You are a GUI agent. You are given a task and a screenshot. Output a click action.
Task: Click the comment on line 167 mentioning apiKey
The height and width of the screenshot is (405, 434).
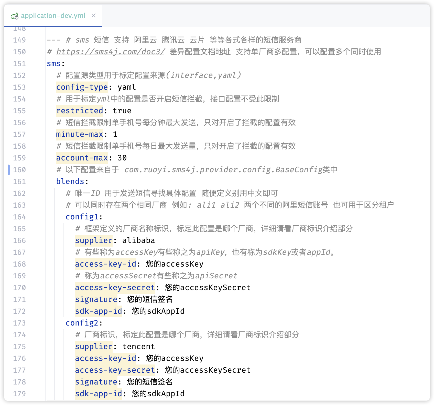[205, 252]
